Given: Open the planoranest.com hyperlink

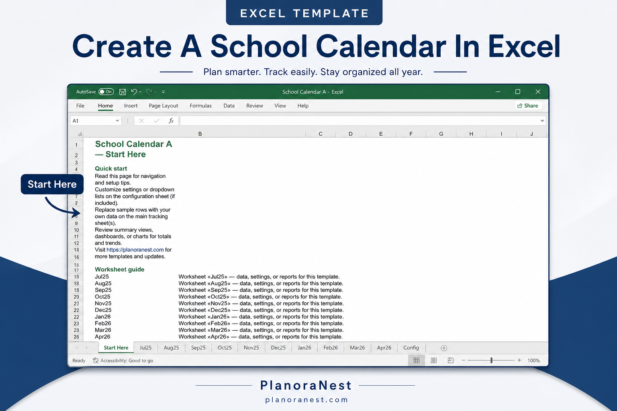Looking at the screenshot, I should [135, 250].
